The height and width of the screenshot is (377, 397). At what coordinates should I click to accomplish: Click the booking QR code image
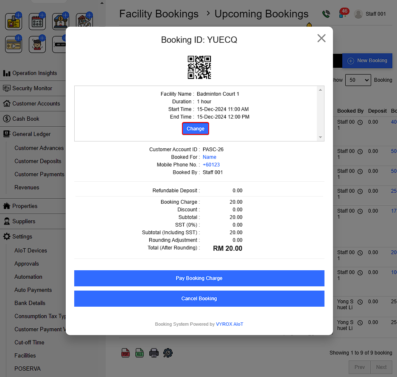pyautogui.click(x=199, y=67)
